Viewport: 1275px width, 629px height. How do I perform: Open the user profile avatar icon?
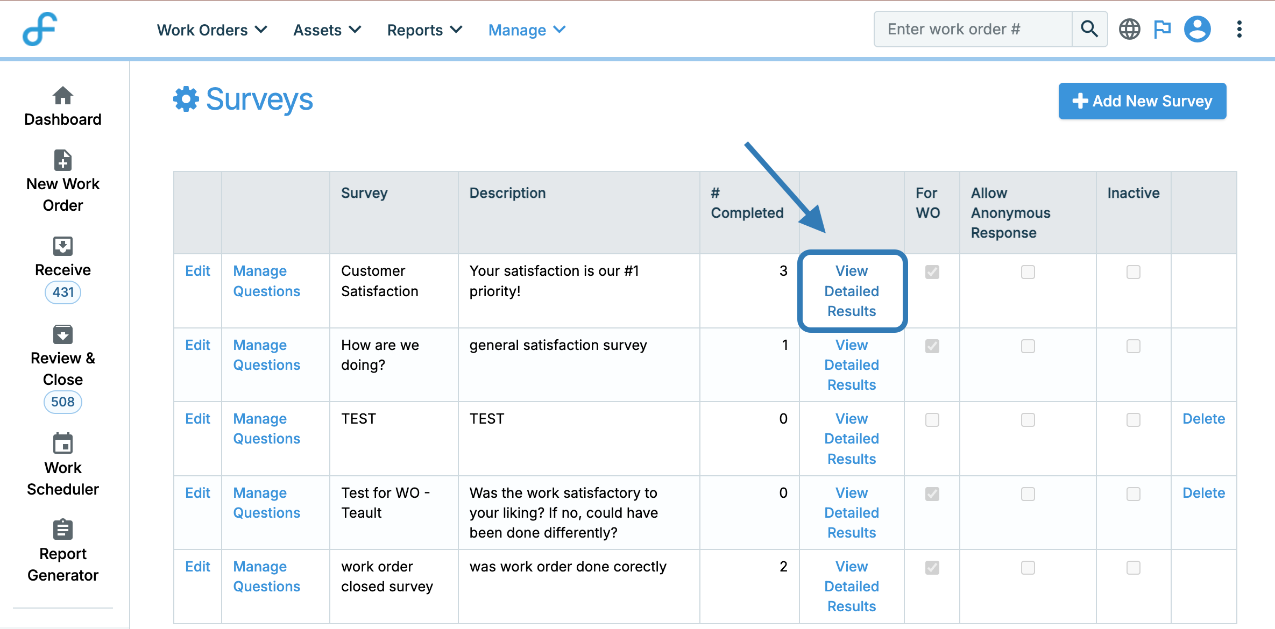[1197, 29]
